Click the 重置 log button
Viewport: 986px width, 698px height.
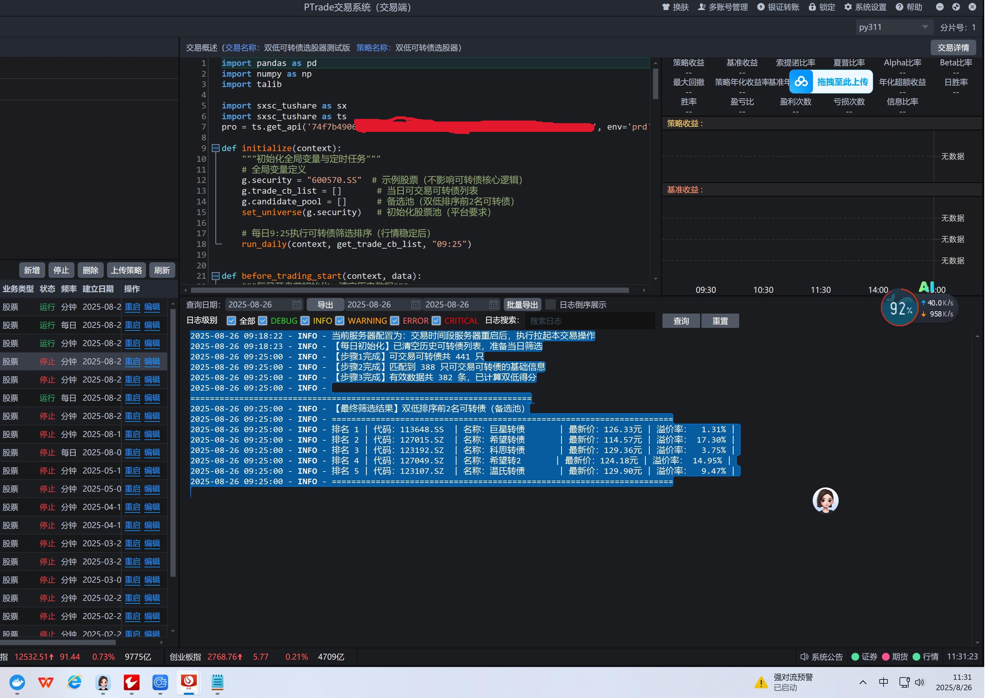coord(720,321)
